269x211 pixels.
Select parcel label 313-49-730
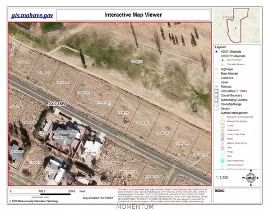pos(137,61)
